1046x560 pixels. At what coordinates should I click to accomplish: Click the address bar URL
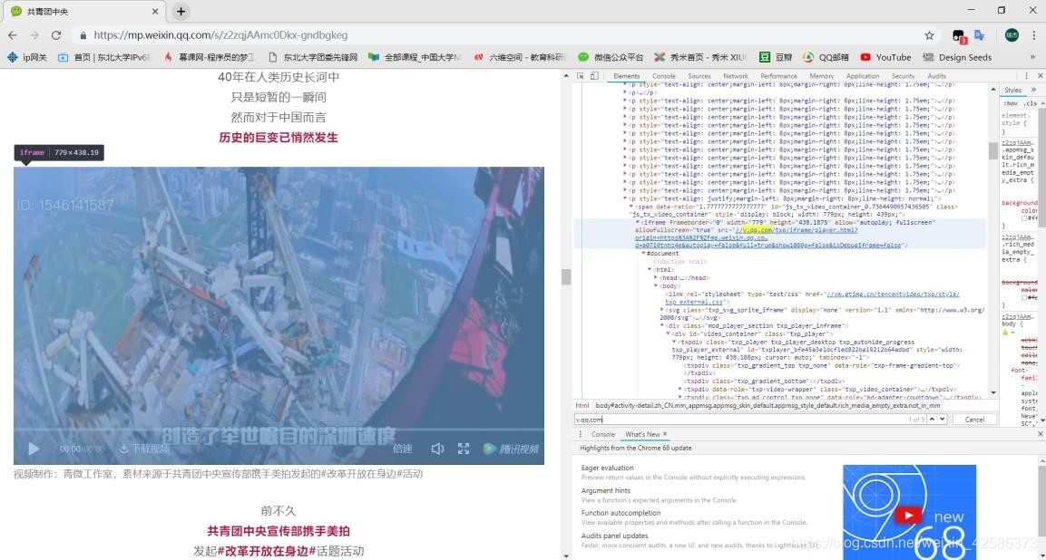coord(220,35)
